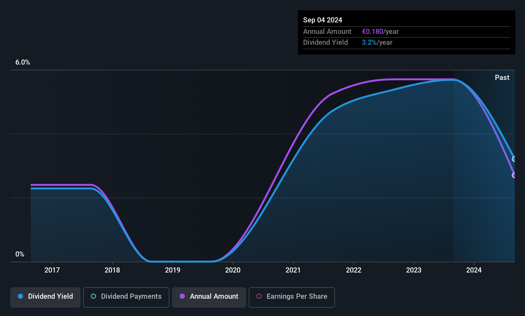Click the 0% y-axis label

tap(20, 254)
